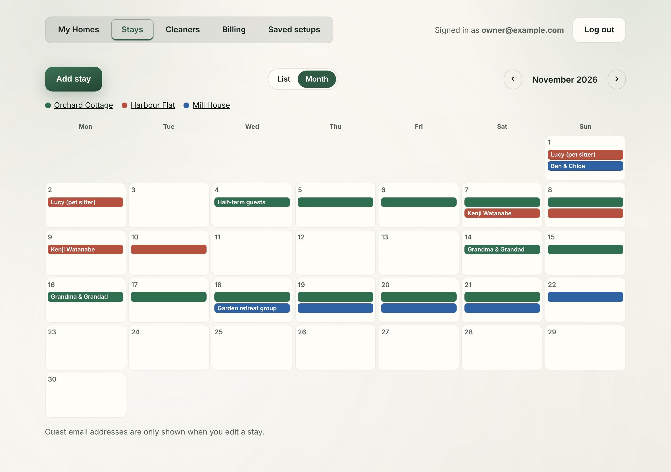Image resolution: width=671 pixels, height=472 pixels.
Task: Click the blue stay bar on November 20
Action: coord(419,308)
